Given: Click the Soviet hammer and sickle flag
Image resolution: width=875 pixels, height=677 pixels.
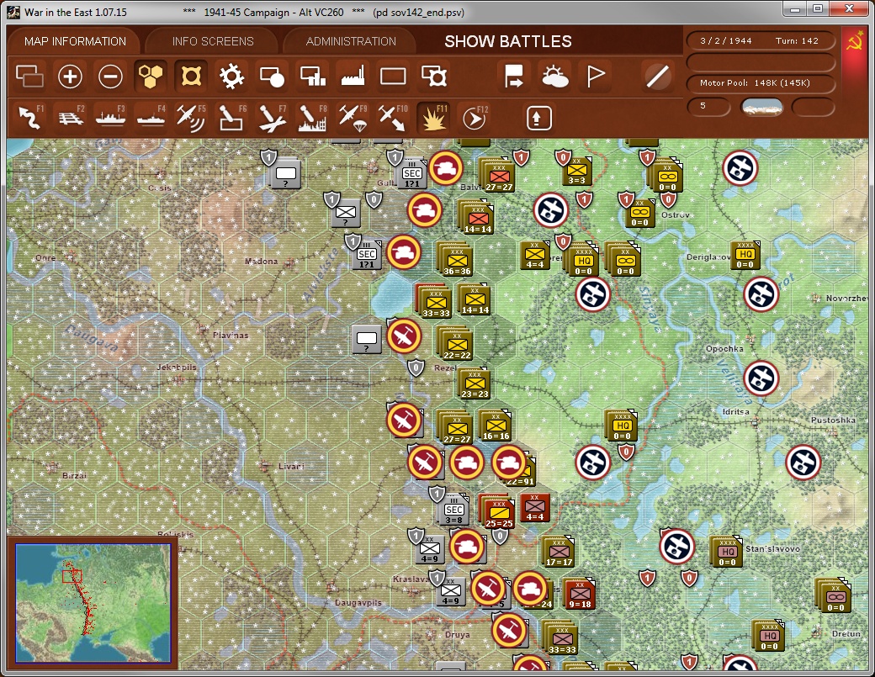Looking at the screenshot, I should point(854,42).
